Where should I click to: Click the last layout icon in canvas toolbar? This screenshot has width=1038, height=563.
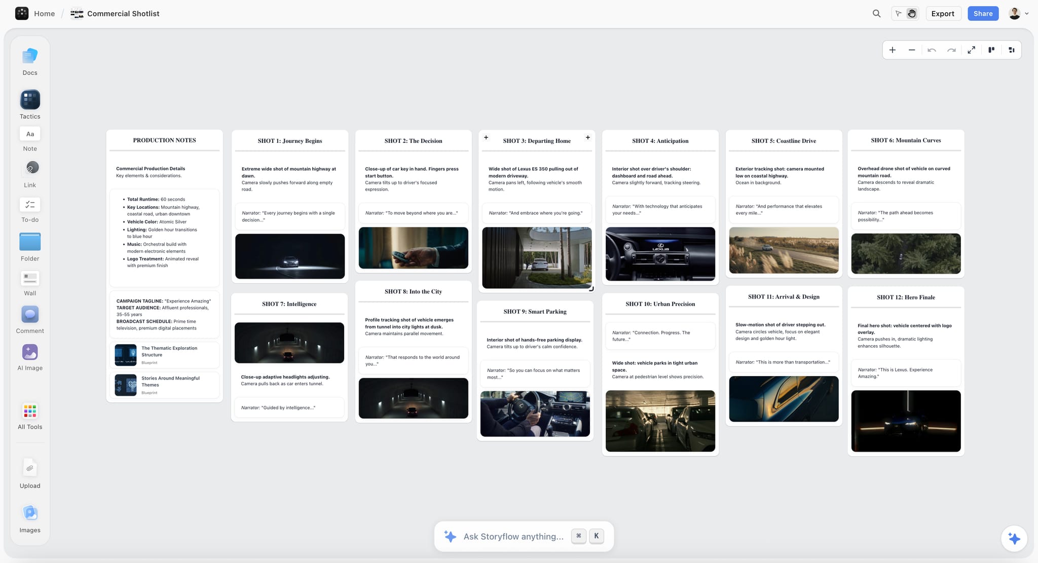click(1011, 50)
